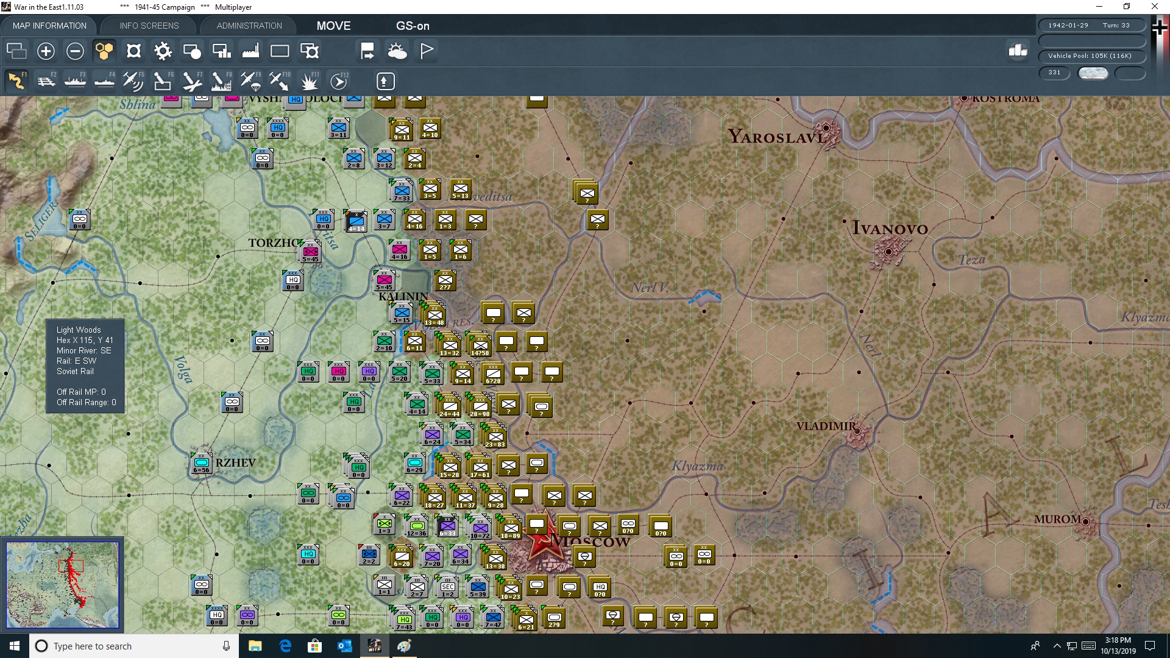1170x658 pixels.
Task: Click the zoom out icon
Action: [x=75, y=51]
